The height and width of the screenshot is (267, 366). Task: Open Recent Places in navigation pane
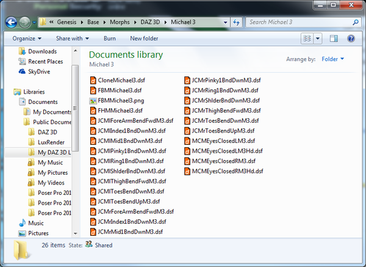pos(41,62)
